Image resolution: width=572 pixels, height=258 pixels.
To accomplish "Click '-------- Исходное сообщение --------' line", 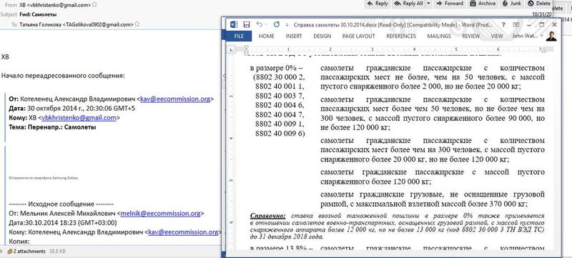I will (x=61, y=204).
